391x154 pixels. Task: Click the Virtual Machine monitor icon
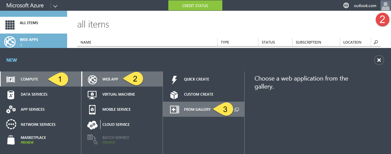(92, 95)
